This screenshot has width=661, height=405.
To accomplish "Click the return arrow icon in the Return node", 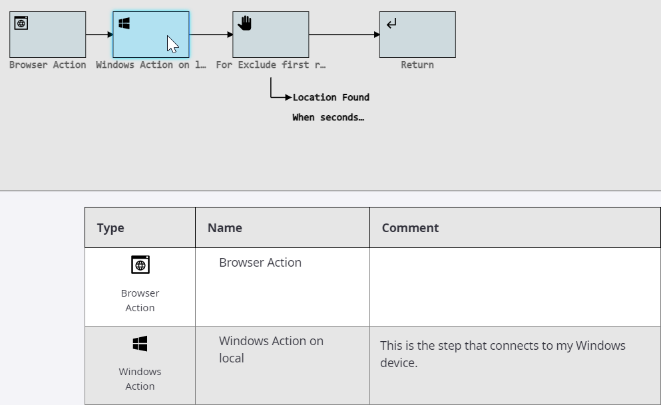I will [391, 24].
